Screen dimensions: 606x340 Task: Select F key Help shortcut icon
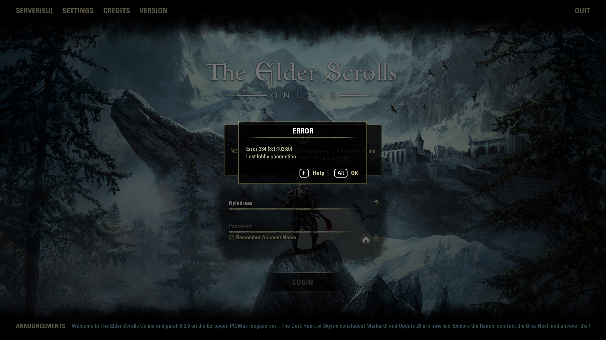click(304, 173)
